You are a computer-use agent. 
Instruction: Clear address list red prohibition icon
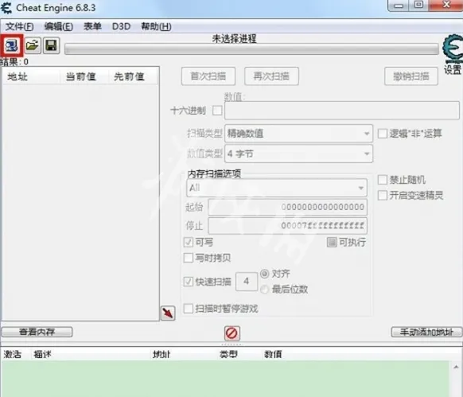(231, 333)
